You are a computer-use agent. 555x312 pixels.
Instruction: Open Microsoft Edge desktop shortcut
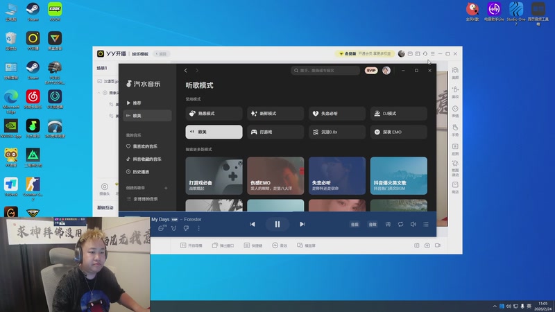click(11, 101)
